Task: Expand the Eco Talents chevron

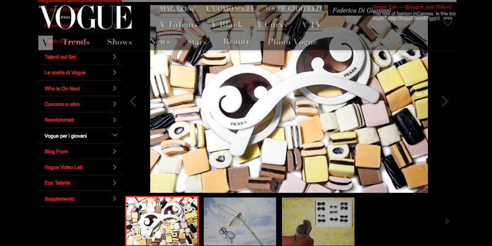Action: click(x=115, y=183)
